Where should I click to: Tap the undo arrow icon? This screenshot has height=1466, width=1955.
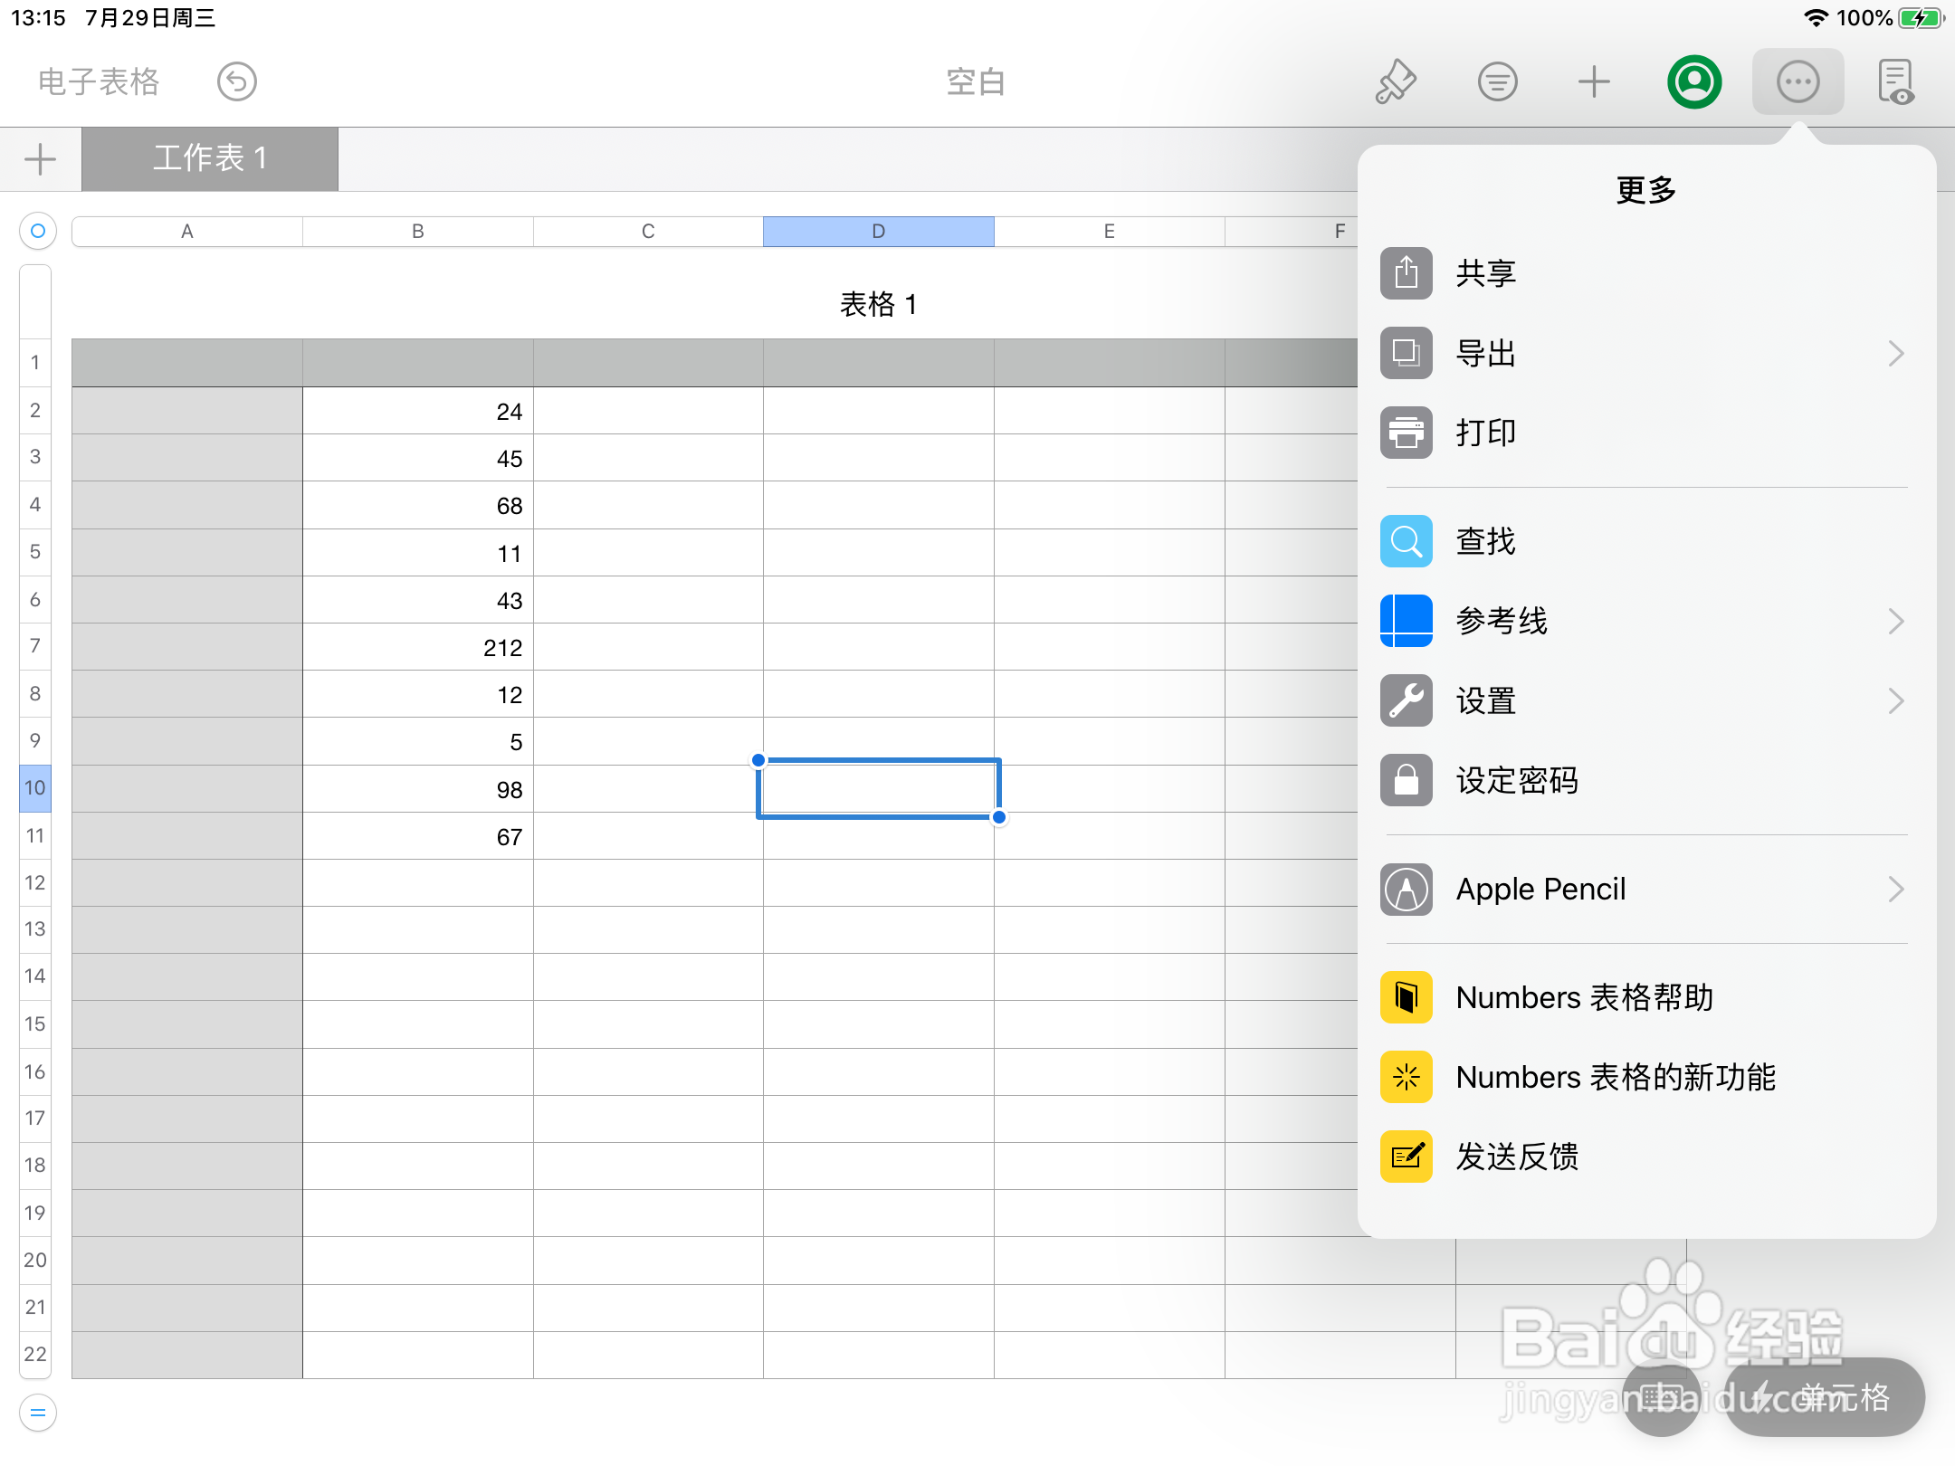tap(236, 81)
